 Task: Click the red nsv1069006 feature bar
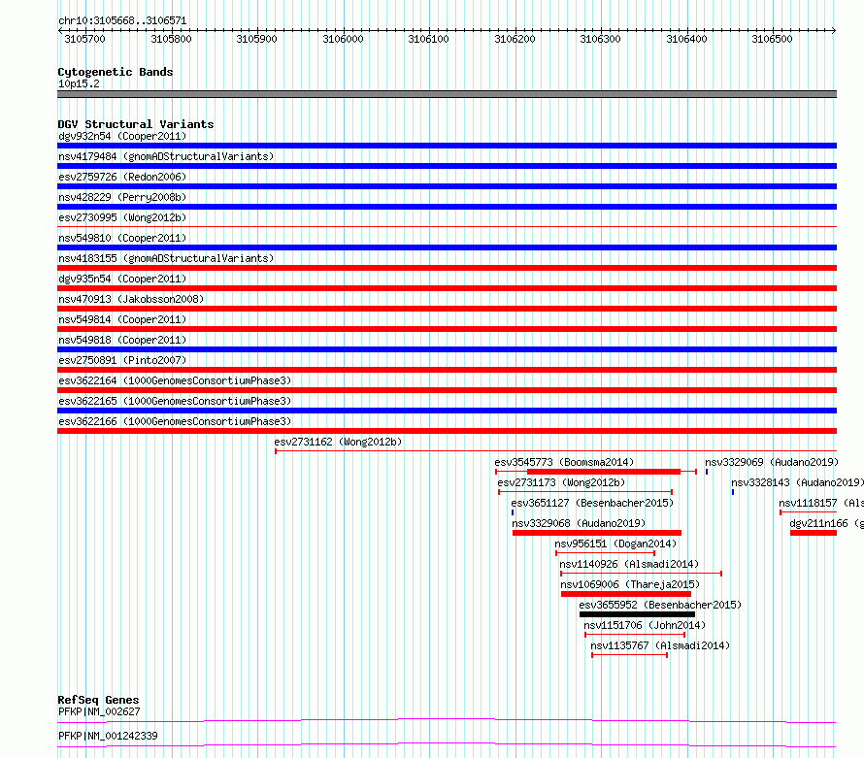coord(626,594)
